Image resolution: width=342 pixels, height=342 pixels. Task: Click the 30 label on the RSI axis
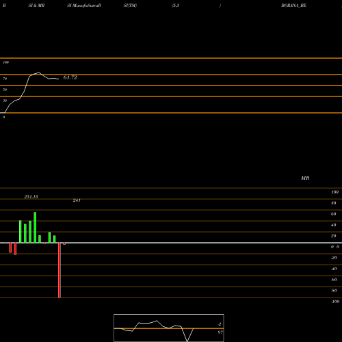click(x=5, y=101)
